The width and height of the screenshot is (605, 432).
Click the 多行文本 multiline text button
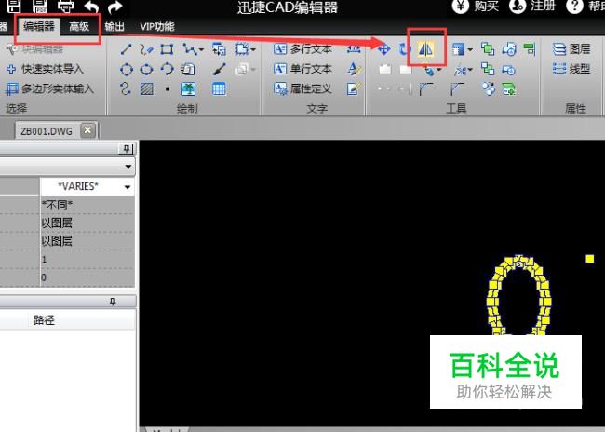(302, 49)
